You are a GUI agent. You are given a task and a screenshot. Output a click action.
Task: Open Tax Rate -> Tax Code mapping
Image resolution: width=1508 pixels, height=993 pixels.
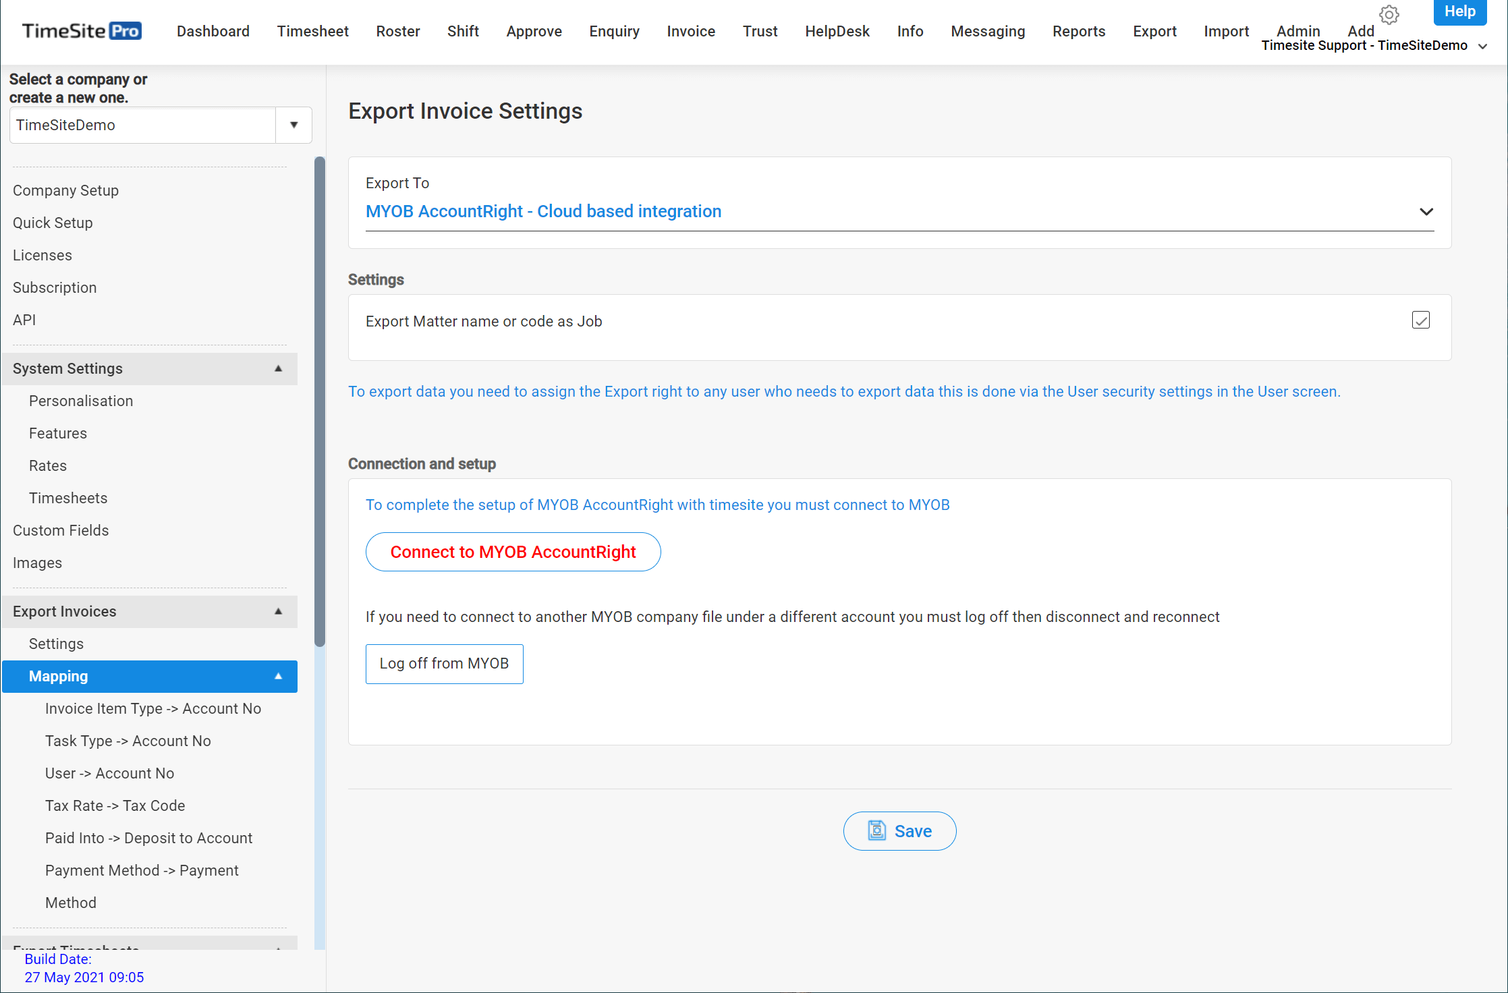click(115, 805)
